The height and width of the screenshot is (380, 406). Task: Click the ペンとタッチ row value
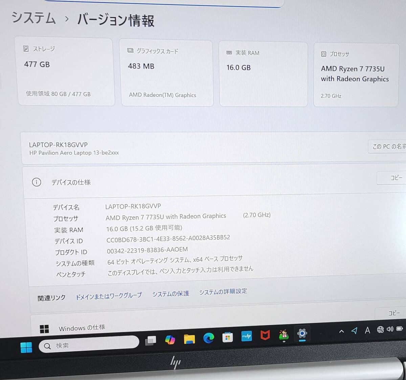tap(180, 271)
